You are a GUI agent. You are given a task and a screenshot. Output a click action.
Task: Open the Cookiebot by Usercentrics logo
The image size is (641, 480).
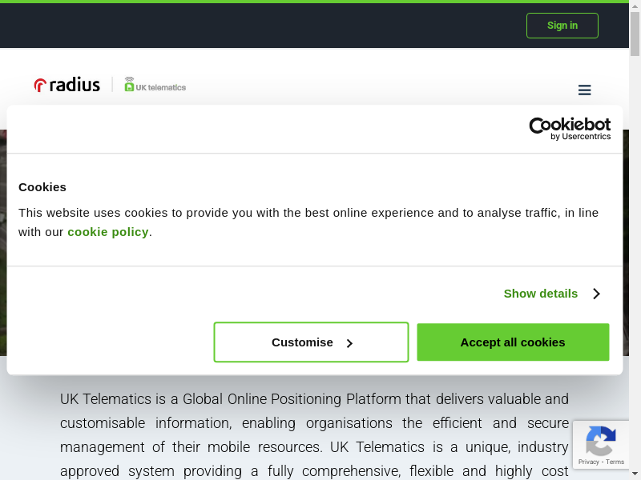570,129
